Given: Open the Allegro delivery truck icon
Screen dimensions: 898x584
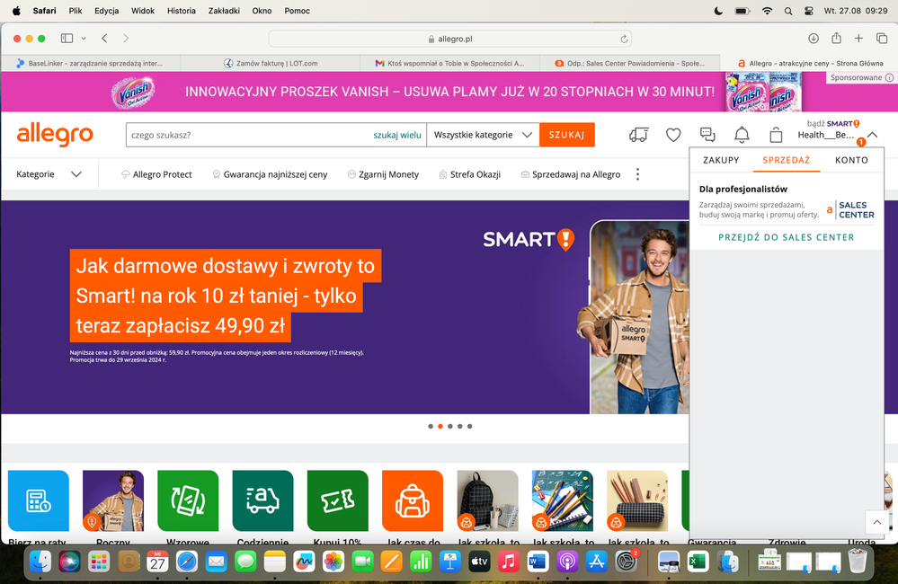Looking at the screenshot, I should point(638,135).
